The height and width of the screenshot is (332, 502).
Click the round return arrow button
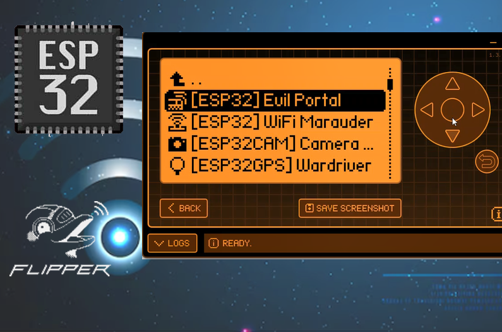click(487, 162)
